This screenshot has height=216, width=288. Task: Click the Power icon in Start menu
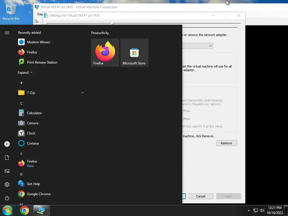point(7,198)
